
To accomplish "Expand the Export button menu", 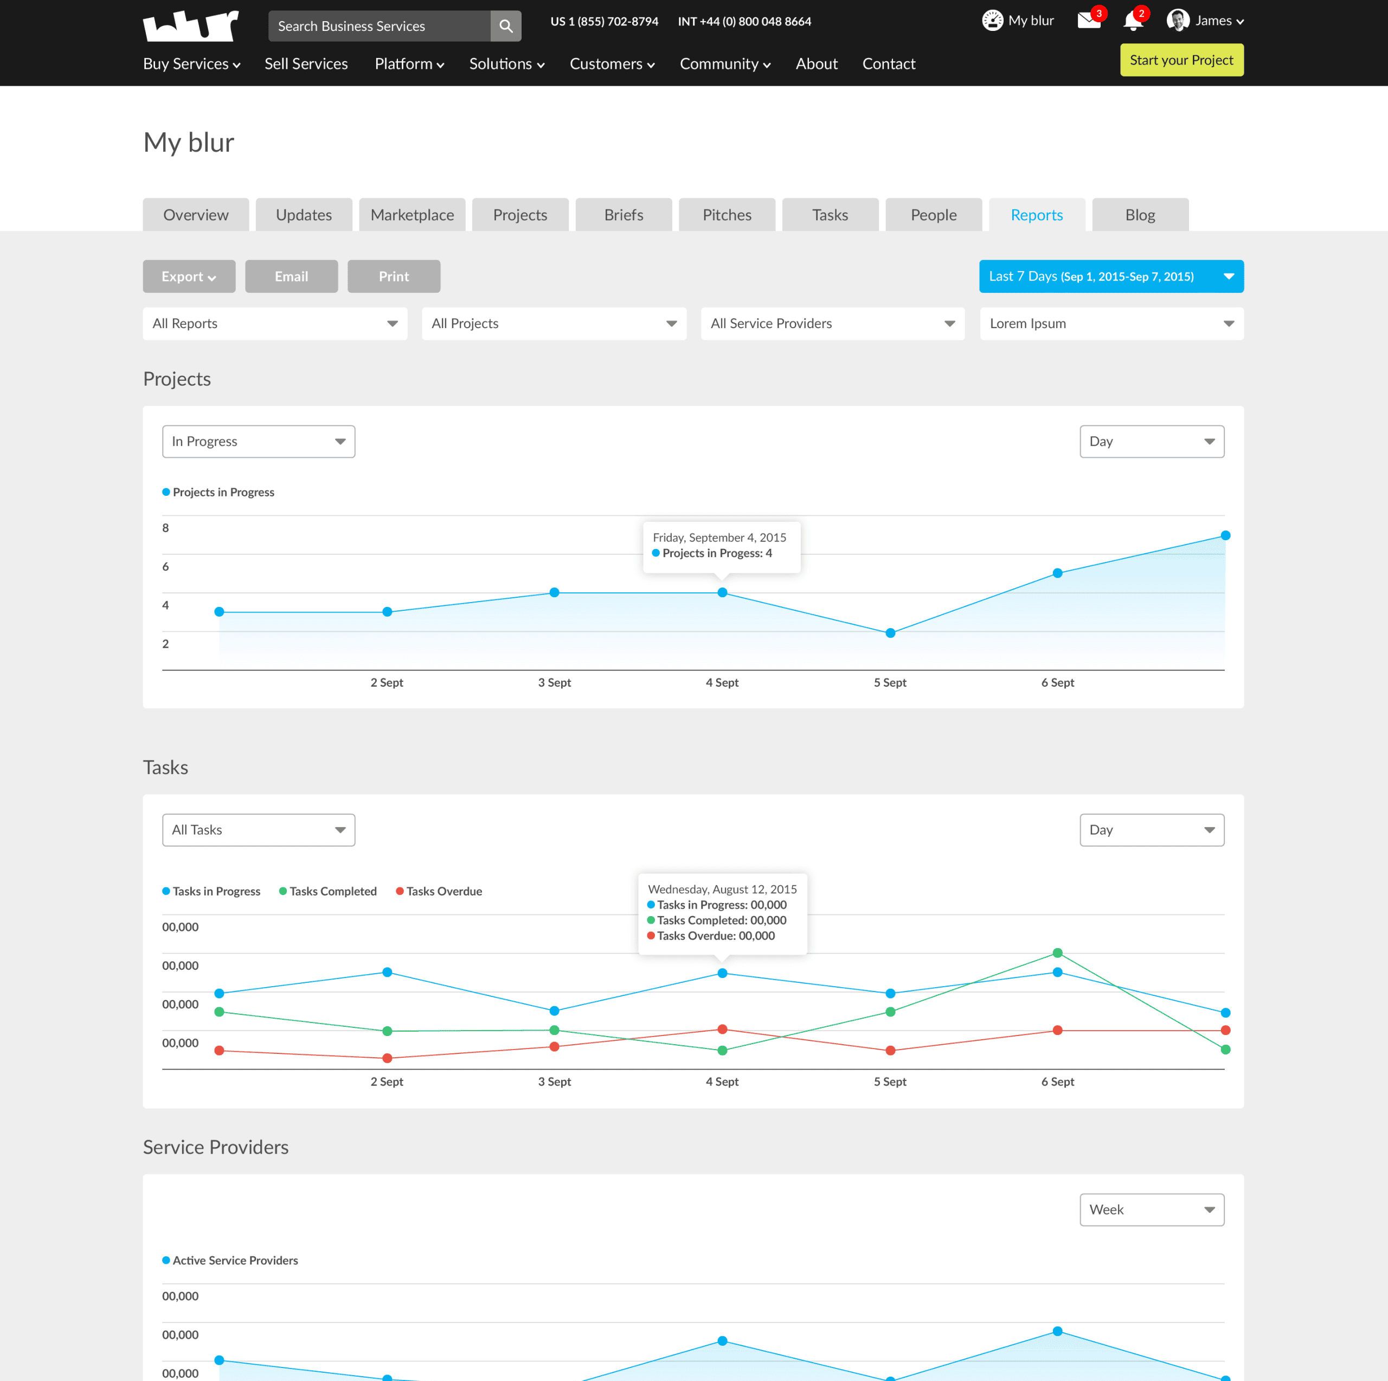I will coord(189,277).
